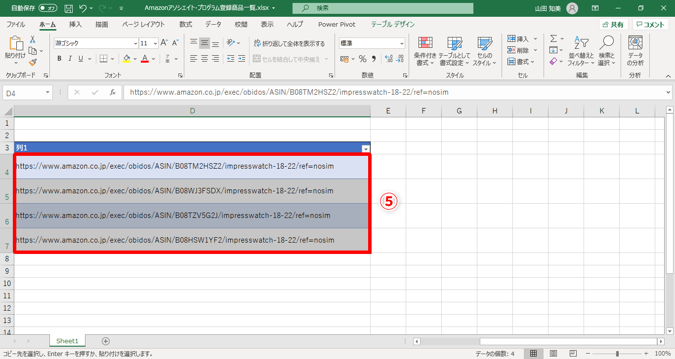Increase the decimal places
The width and height of the screenshot is (675, 359).
tap(388, 59)
